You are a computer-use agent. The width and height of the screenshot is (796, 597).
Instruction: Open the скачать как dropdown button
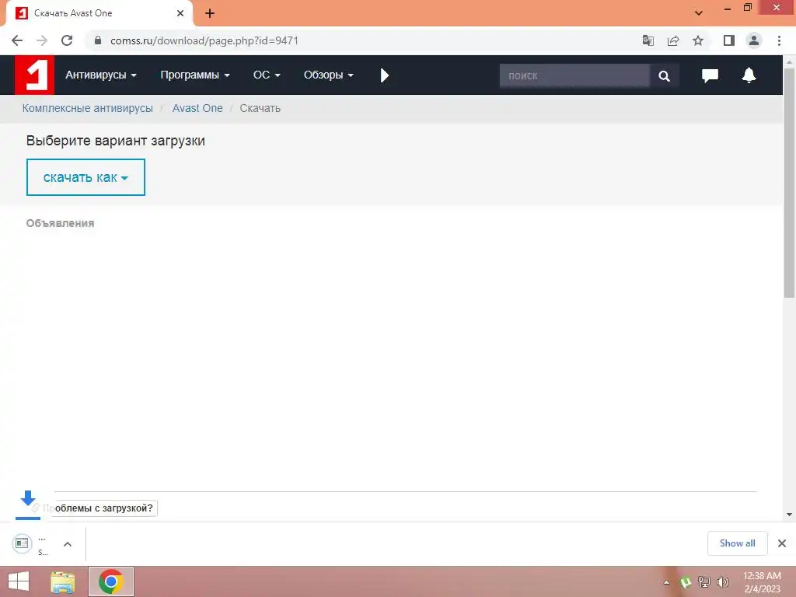tap(86, 177)
